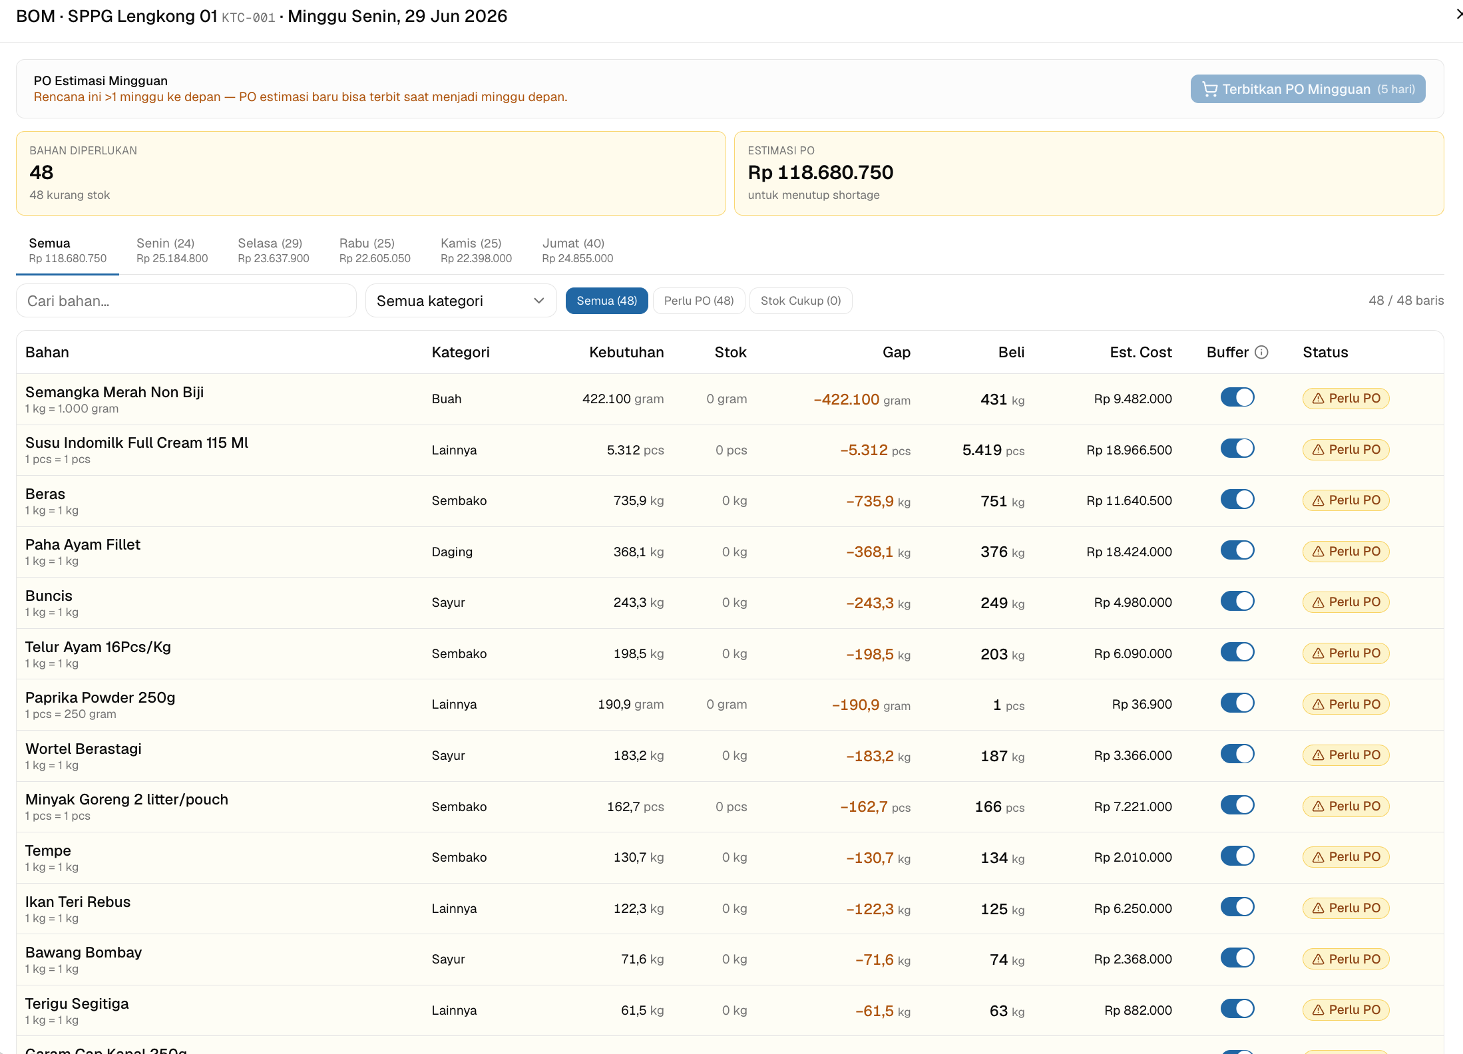
Task: Click Terbitkan PO Mingguan button
Action: click(x=1308, y=89)
